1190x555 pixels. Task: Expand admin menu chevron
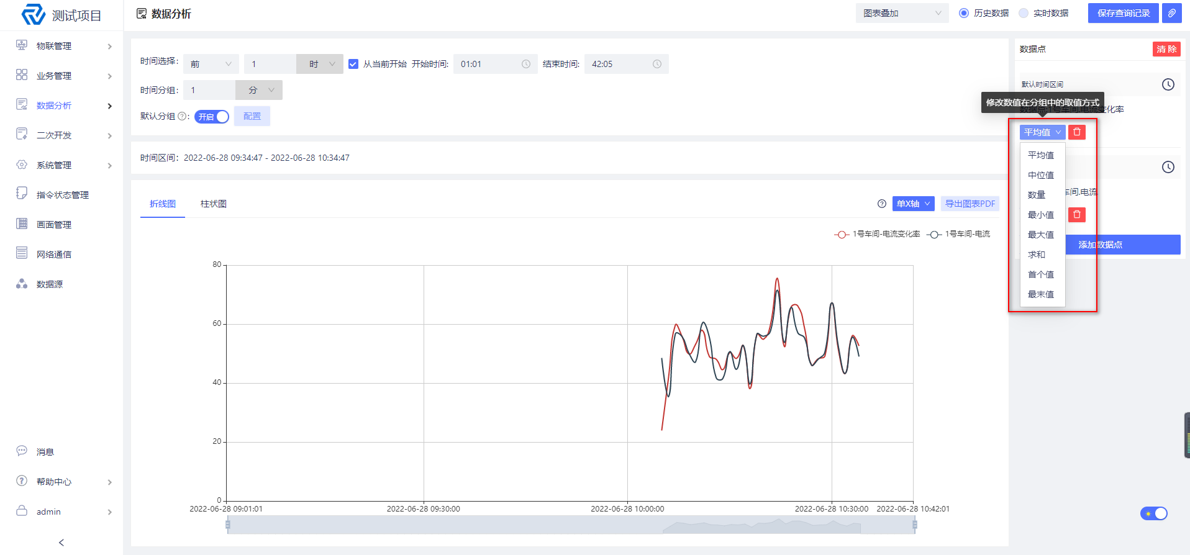109,512
